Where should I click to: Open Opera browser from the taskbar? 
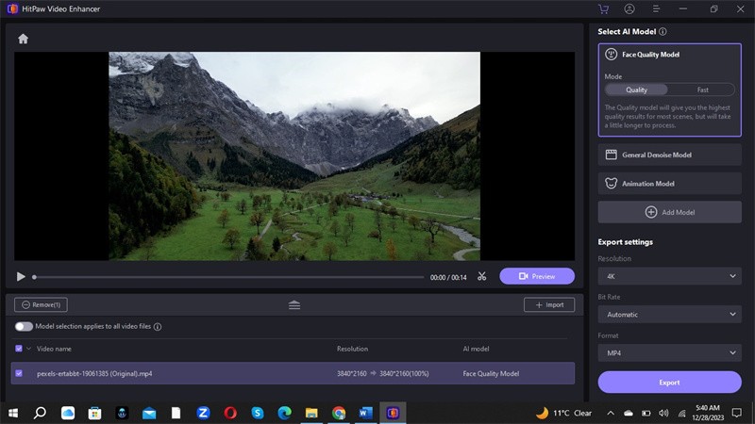230,413
